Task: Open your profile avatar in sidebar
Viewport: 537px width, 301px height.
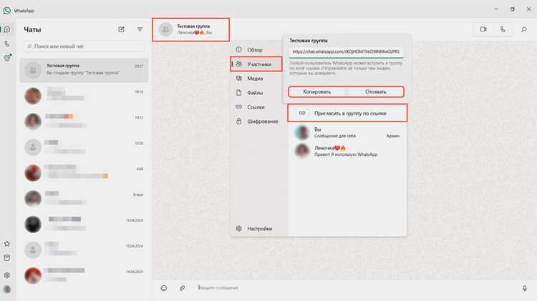Action: point(7,290)
